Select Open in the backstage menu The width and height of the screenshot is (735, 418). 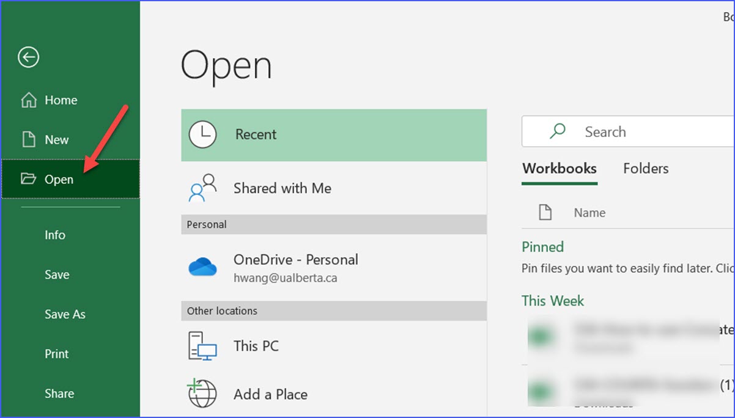(x=70, y=179)
